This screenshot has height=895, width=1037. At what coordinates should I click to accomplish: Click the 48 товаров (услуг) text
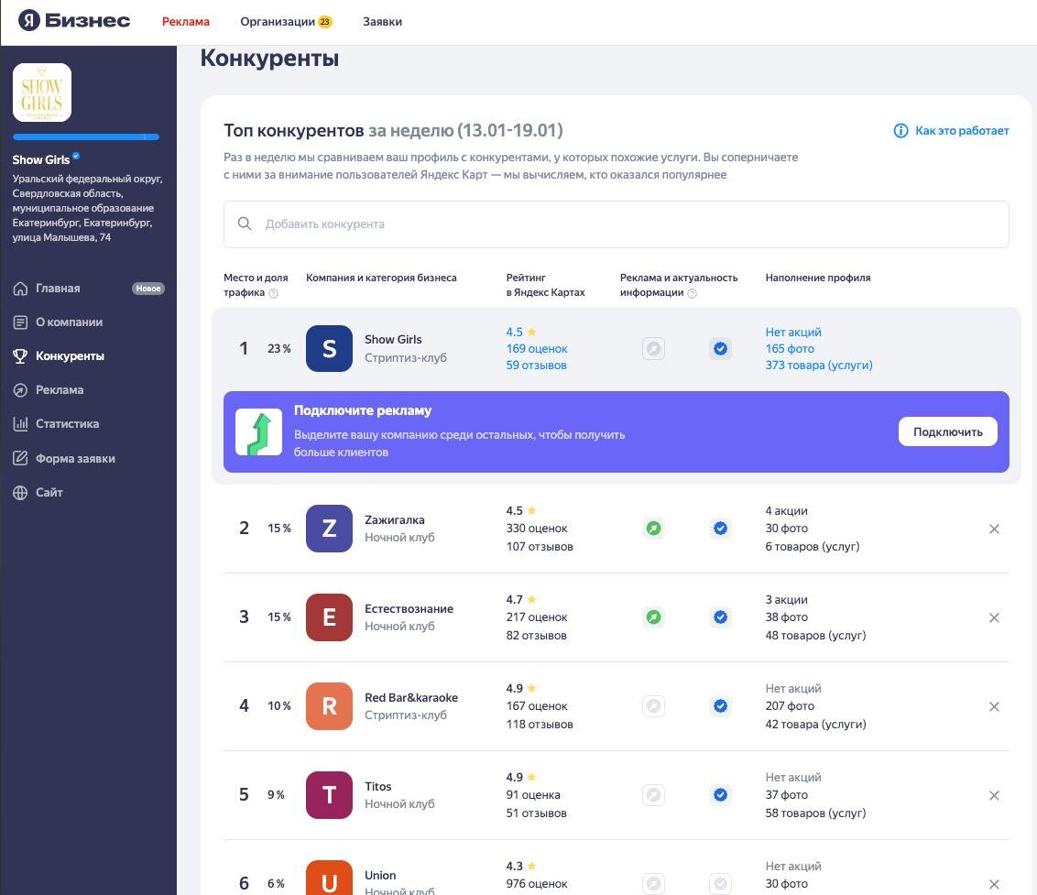pos(815,635)
